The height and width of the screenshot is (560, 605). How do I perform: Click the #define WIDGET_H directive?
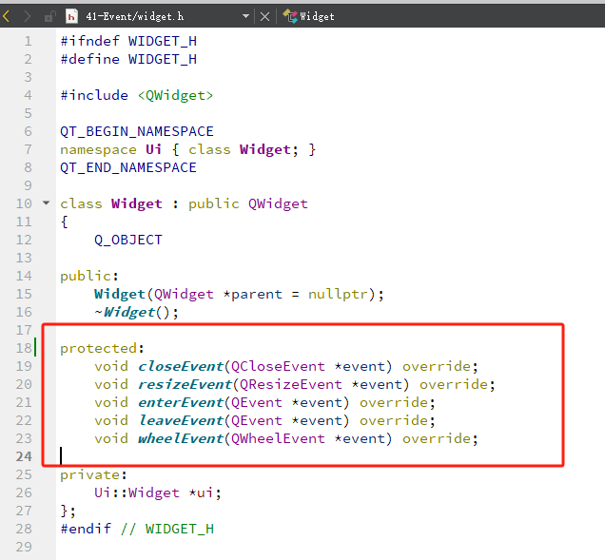click(128, 59)
